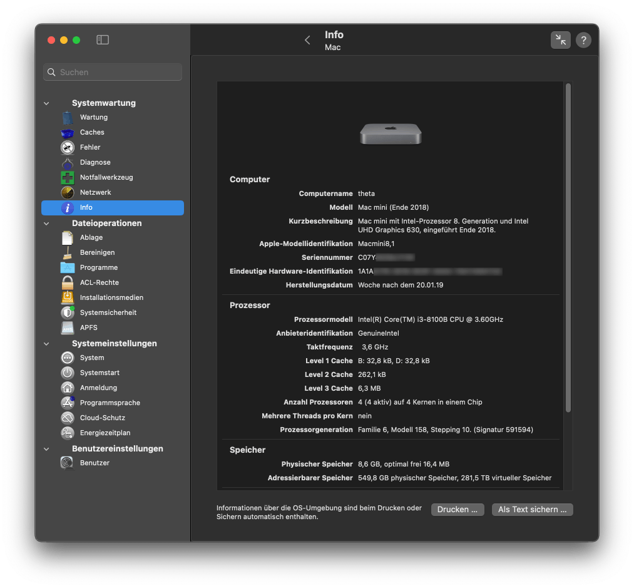
Task: Click the Drucken ... button
Action: coord(458,510)
